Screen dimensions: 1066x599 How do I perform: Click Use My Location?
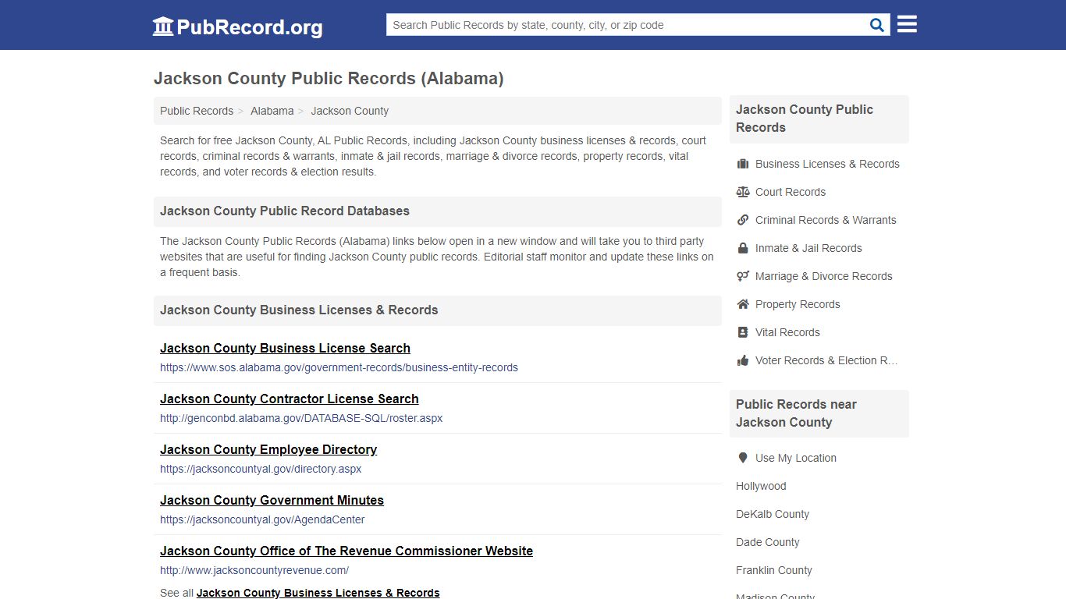click(796, 458)
